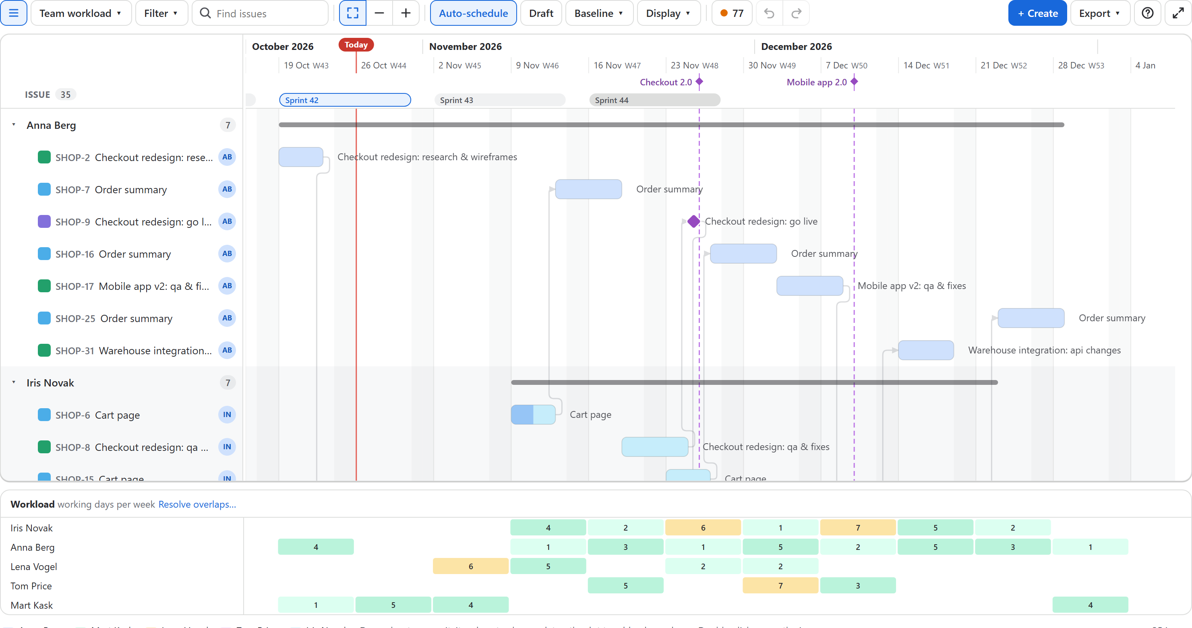Click the Mobile app 2.0 release milestone
Image resolution: width=1192 pixels, height=628 pixels.
coord(854,82)
